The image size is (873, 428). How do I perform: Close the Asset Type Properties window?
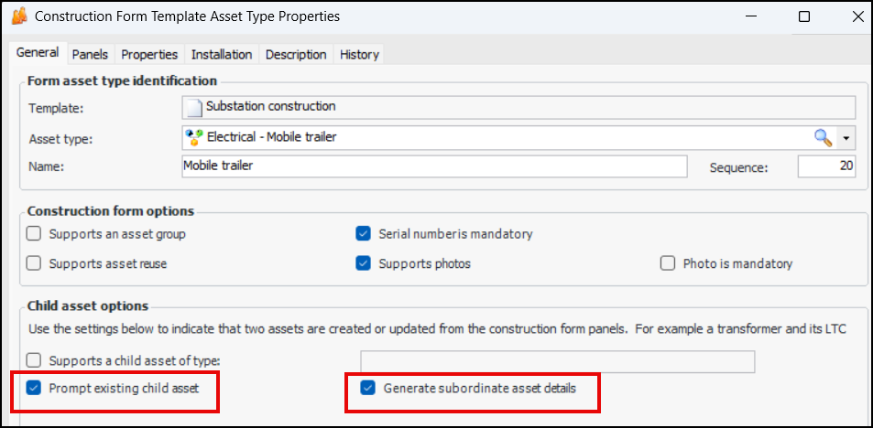[x=853, y=16]
